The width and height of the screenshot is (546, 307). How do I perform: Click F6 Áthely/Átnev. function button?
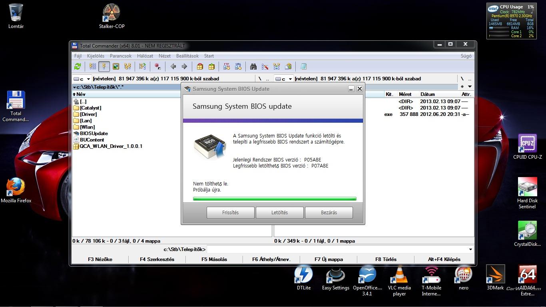271,259
